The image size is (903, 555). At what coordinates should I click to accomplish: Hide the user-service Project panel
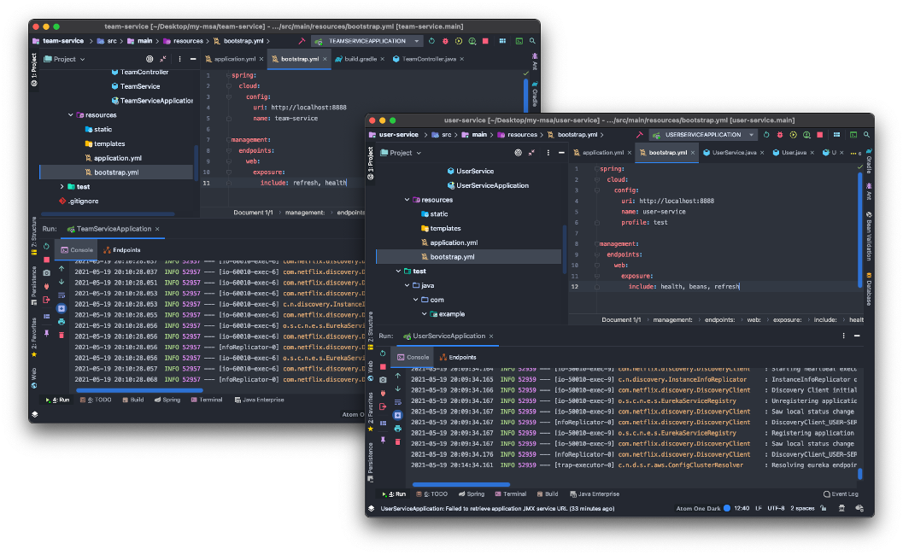point(561,153)
